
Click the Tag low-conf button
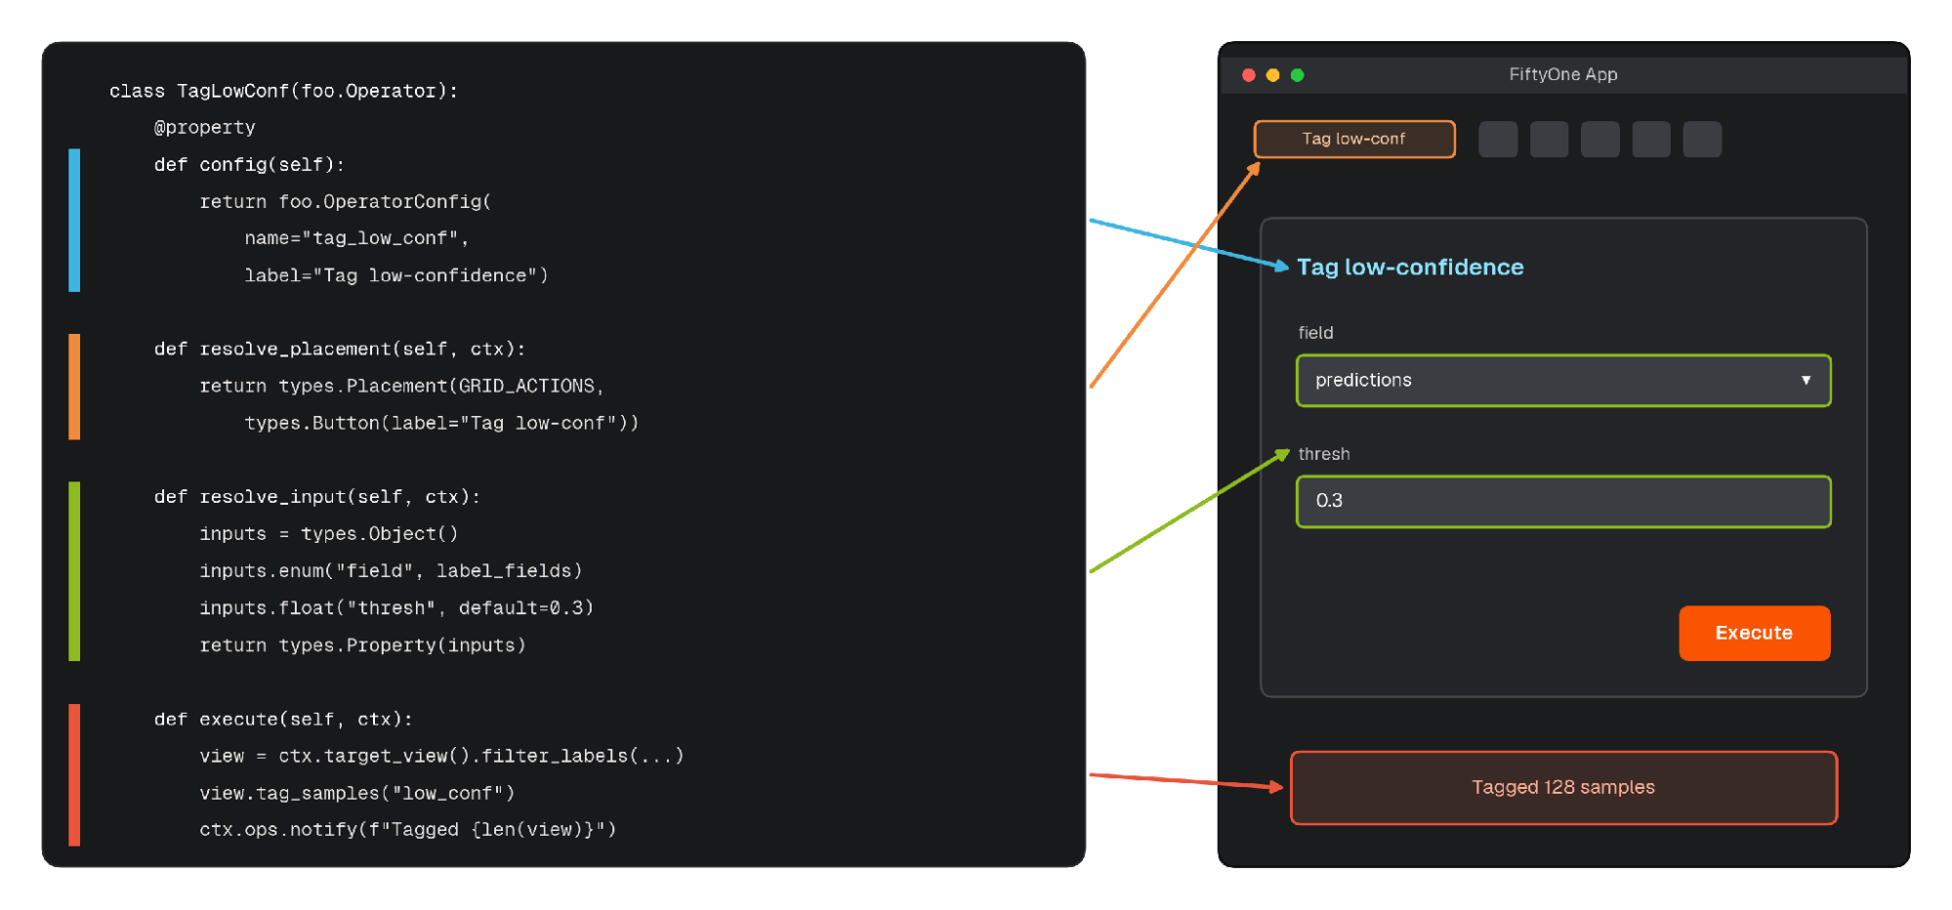(1353, 140)
